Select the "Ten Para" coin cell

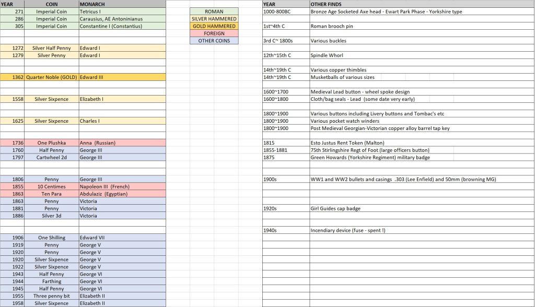click(52, 194)
